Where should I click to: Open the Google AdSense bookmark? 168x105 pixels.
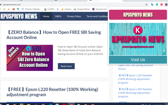tap(82, 9)
